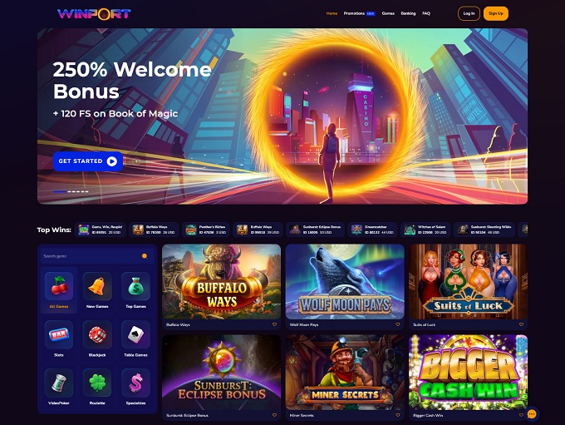This screenshot has width=565, height=425.
Task: Select the Roulette clover category
Action: 97,387
